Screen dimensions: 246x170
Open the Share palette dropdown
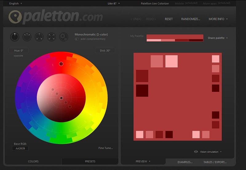218,38
